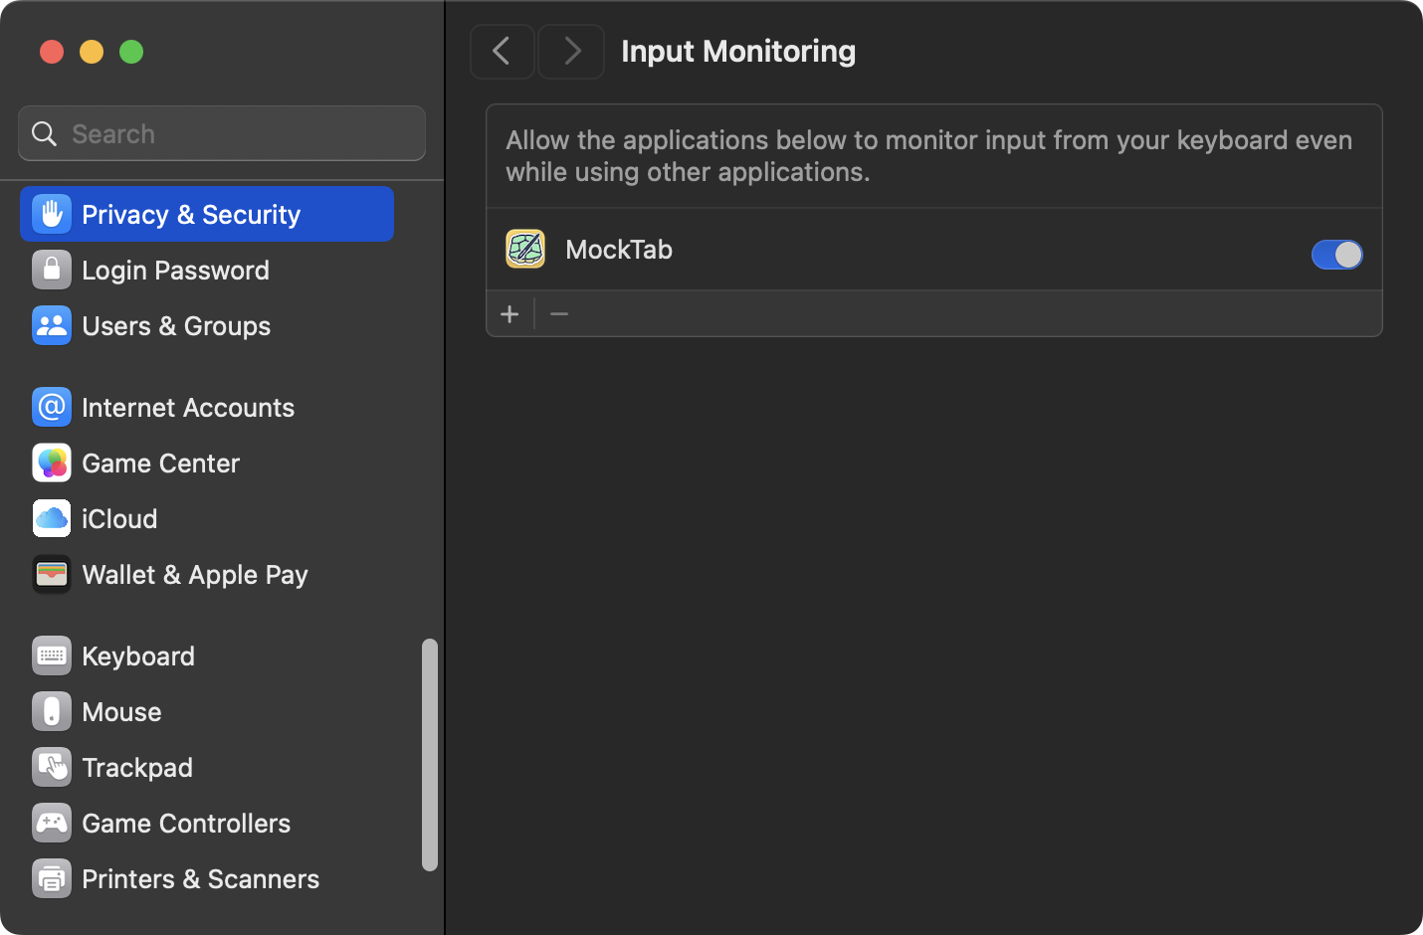Click the Privacy & Security hand icon
1423x935 pixels.
tap(52, 214)
